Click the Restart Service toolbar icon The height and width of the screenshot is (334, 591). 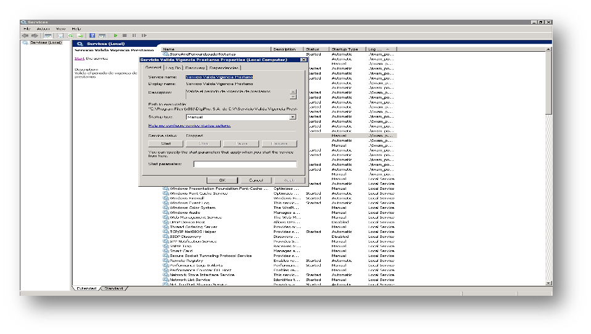(x=144, y=36)
